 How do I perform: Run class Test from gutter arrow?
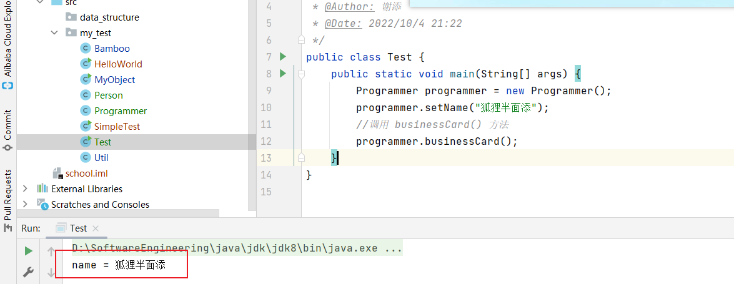pos(282,57)
